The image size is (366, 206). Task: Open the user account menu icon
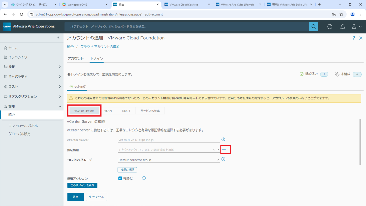[354, 27]
